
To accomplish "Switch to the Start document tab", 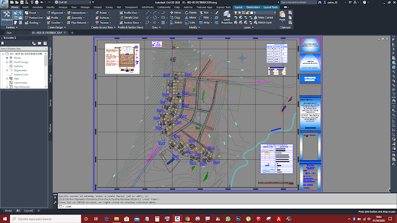I will point(9,33).
